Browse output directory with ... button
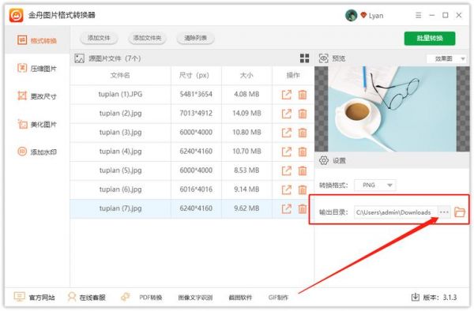 click(x=444, y=212)
